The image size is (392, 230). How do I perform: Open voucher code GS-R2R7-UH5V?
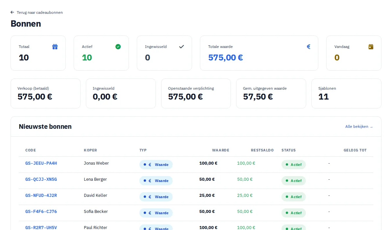(41, 227)
